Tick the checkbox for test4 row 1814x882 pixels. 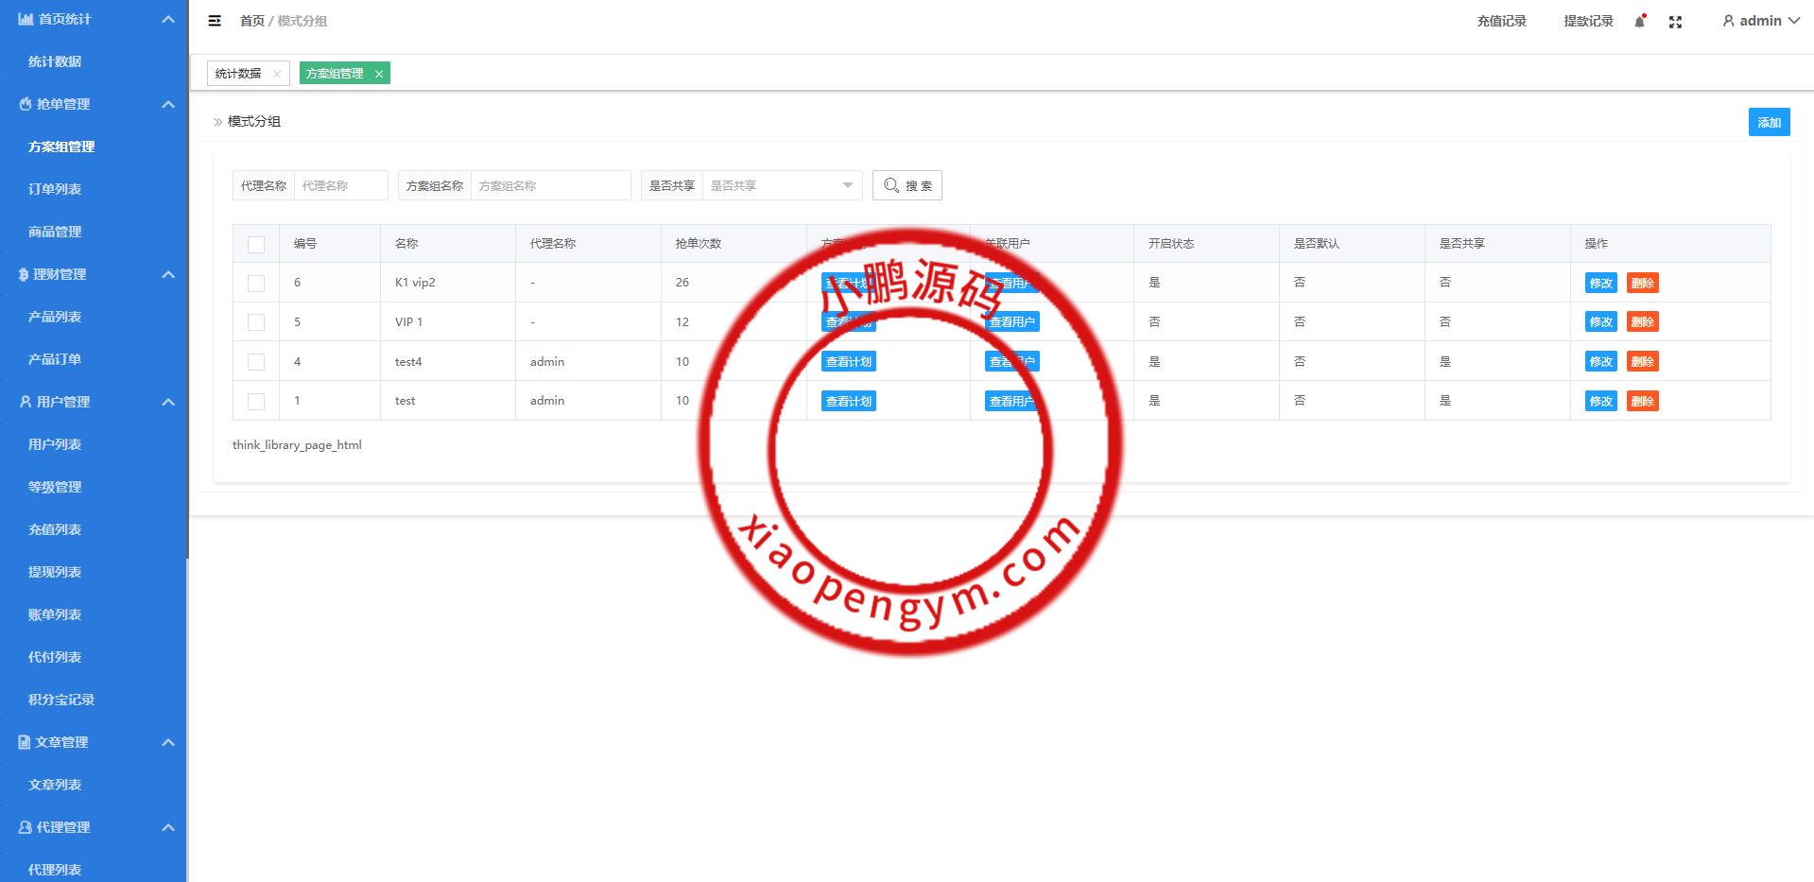[x=256, y=362]
